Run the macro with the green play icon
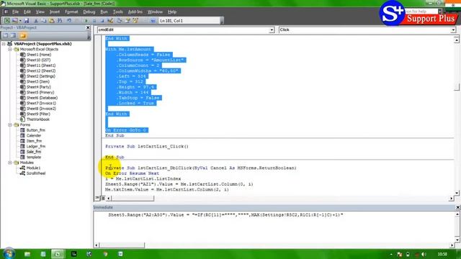461x259 pixels. click(x=86, y=21)
